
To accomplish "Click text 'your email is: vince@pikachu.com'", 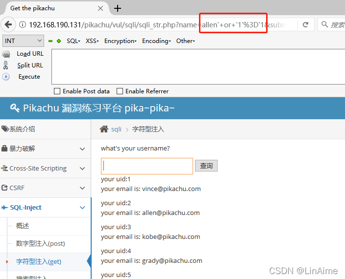I will 151,189.
